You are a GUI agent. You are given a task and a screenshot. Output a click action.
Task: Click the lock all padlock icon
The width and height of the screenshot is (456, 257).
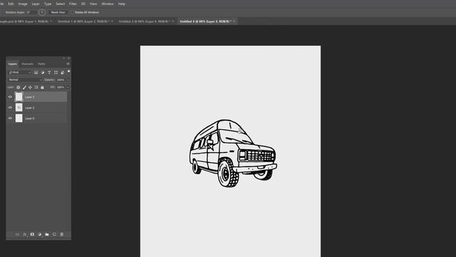tap(42, 87)
